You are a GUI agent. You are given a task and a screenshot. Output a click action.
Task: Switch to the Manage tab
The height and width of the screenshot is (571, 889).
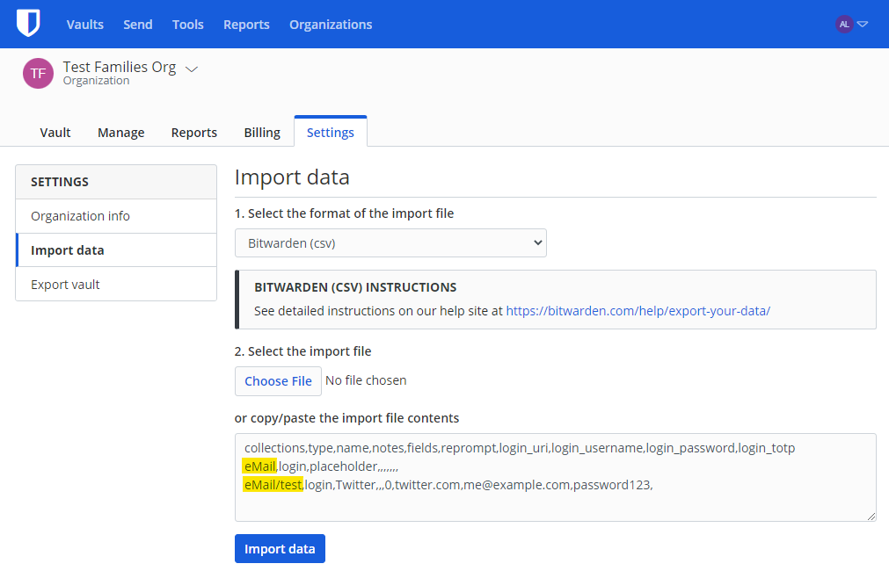click(x=121, y=133)
